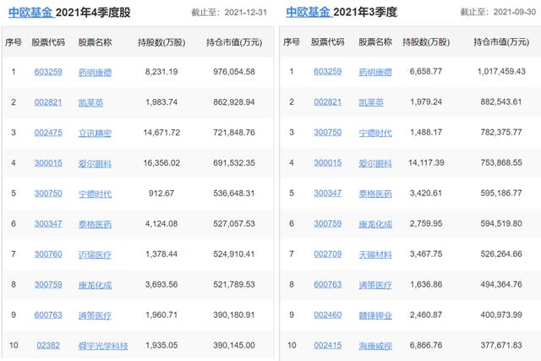
Task: Select the 390,180.91 market value cell
Action: tap(234, 315)
